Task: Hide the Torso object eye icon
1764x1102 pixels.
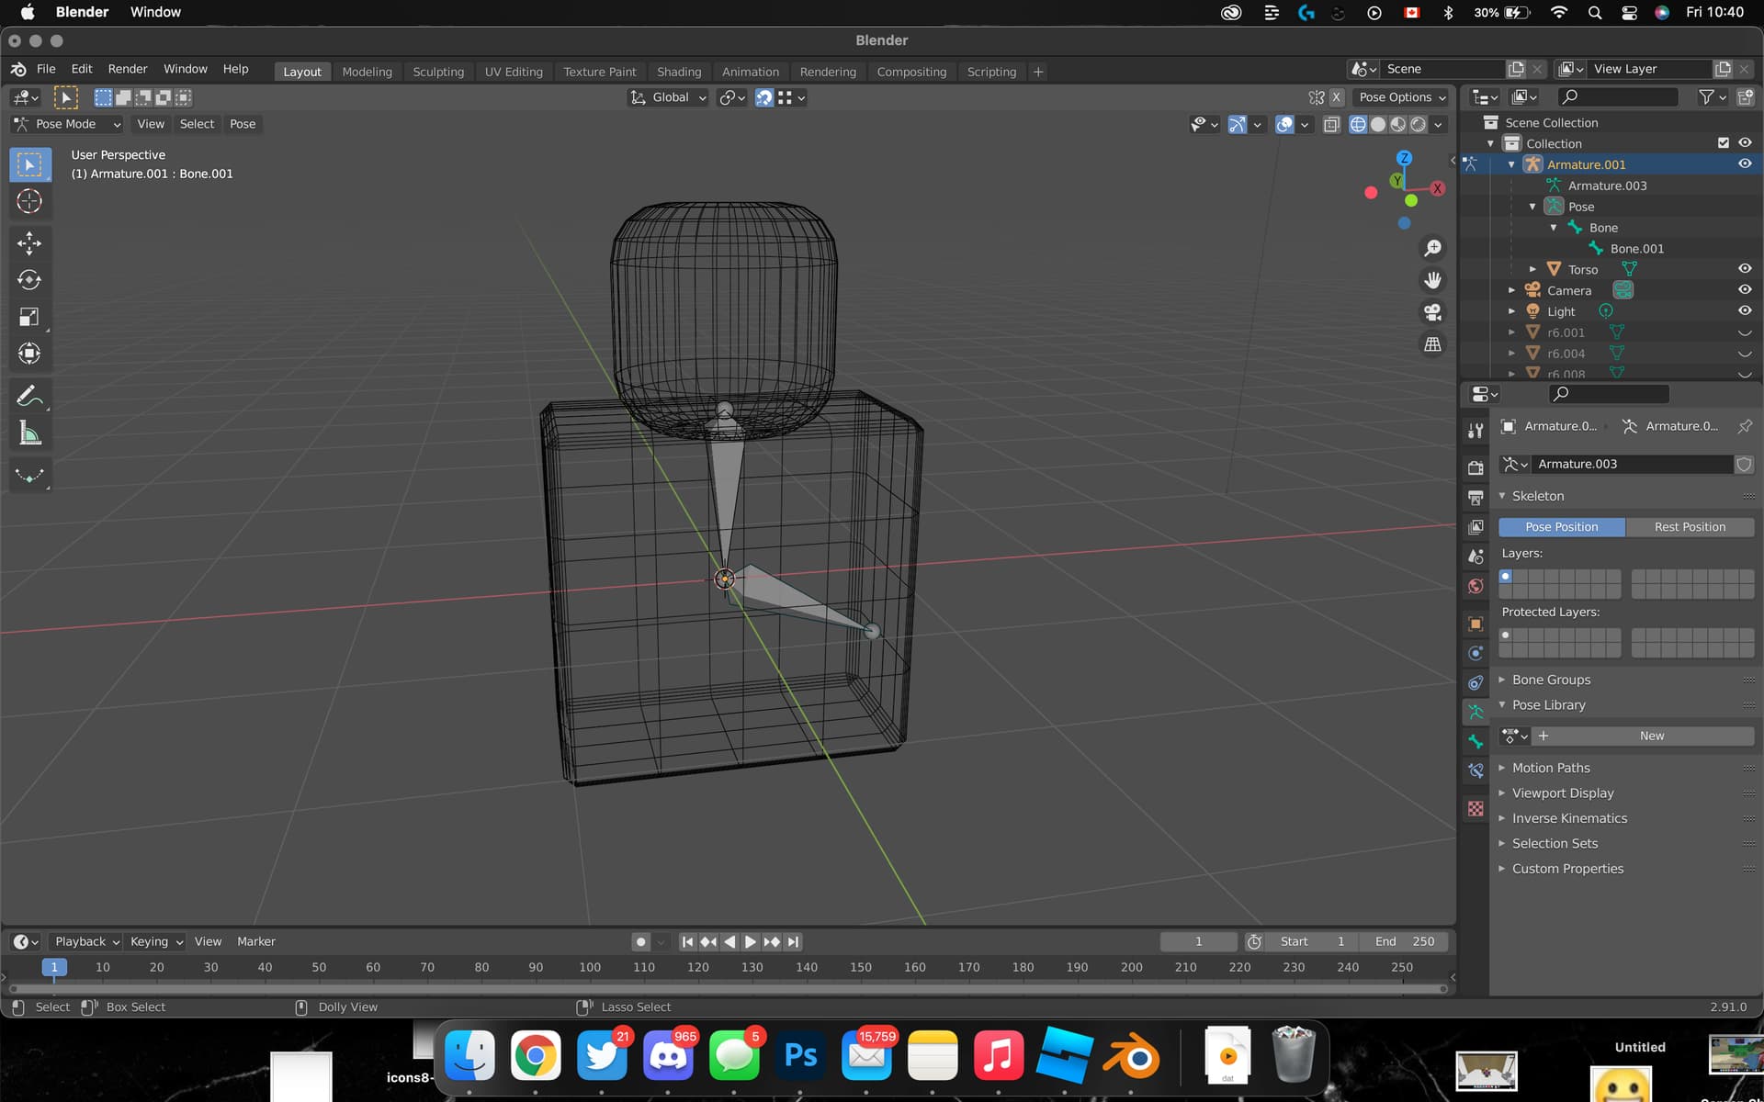Action: pos(1744,269)
